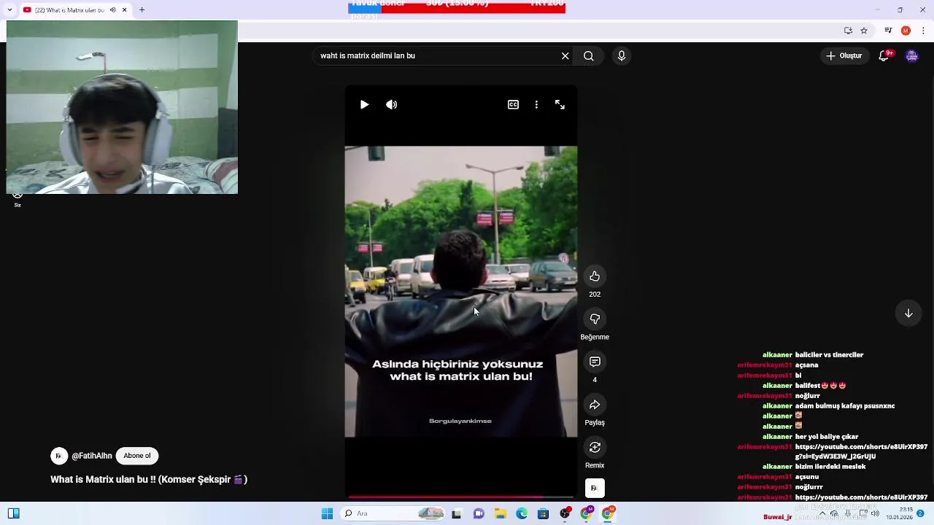Go to next Short with down arrow

(908, 313)
